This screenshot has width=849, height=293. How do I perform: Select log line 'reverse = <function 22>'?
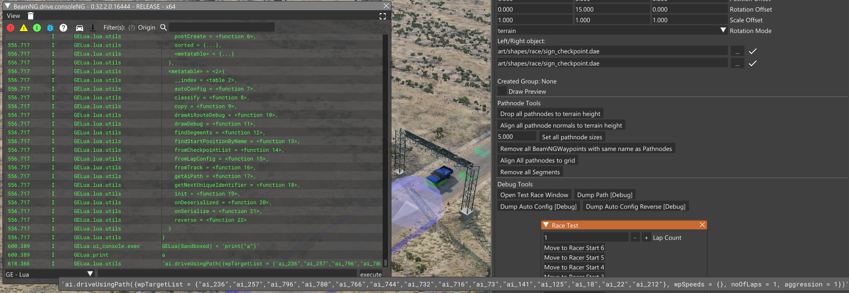pyautogui.click(x=211, y=220)
